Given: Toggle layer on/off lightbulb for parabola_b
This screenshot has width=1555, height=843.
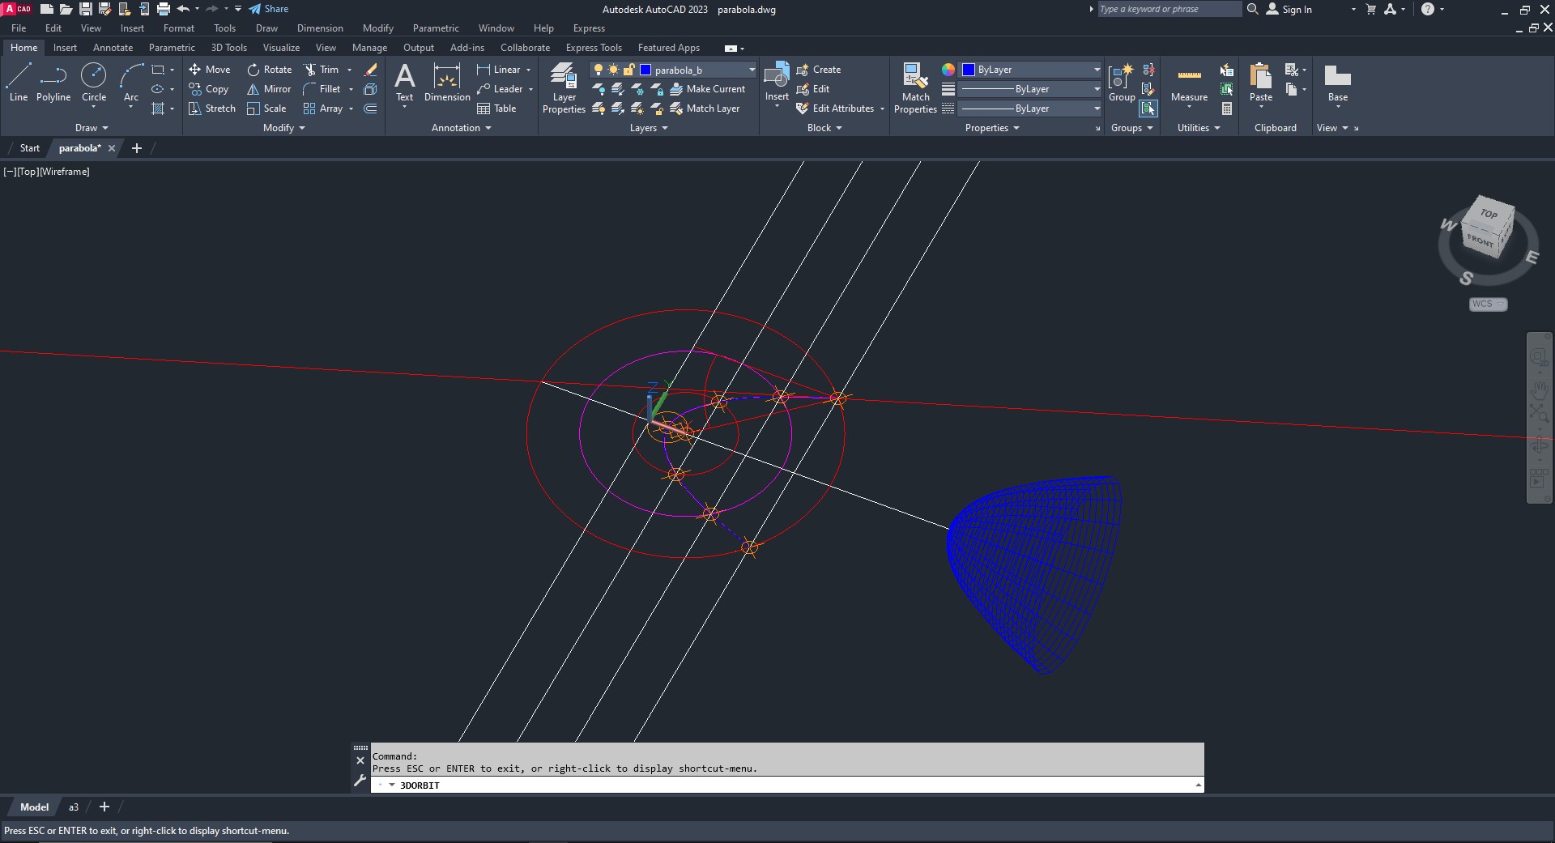Looking at the screenshot, I should coord(599,70).
